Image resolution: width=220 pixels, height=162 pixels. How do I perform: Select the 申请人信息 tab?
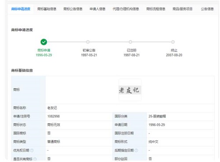[x=98, y=9]
